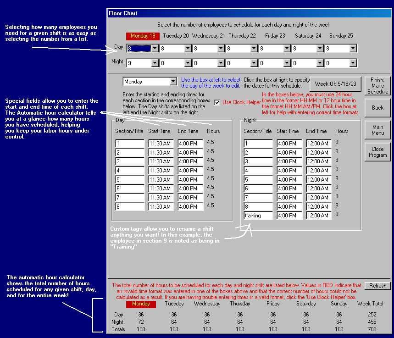Expand the day-of-week selector showing Monday
This screenshot has width=394, height=338.
[x=173, y=82]
